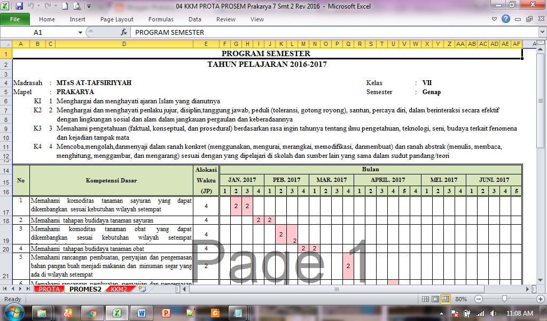Click zoom out minus button
The width and height of the screenshot is (547, 321).
[479, 299]
